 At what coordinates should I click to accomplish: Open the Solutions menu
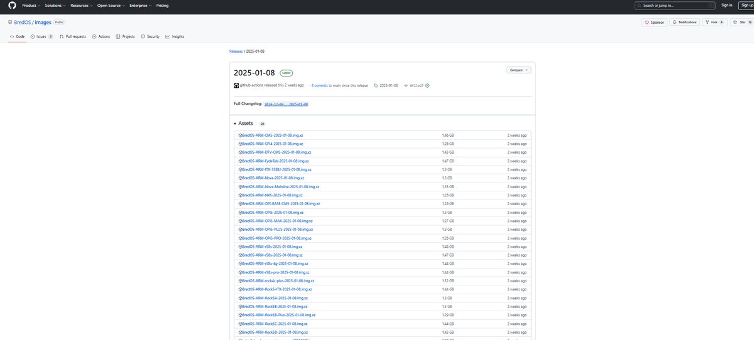coord(55,5)
